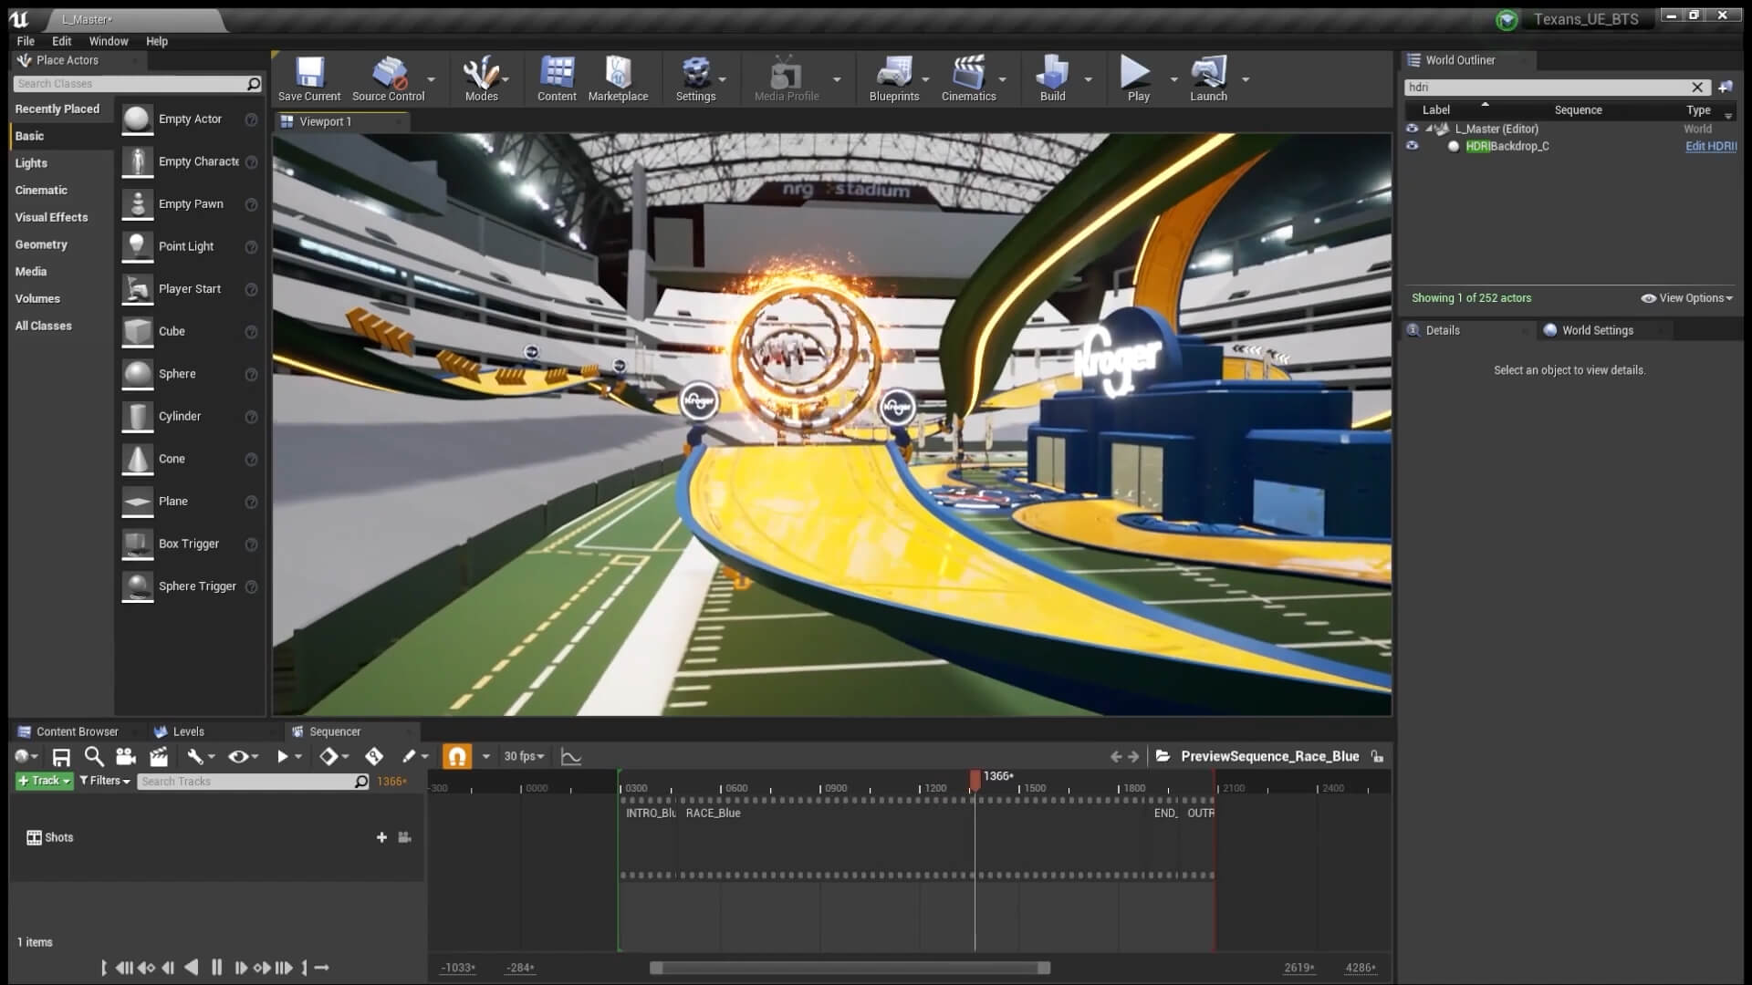Expand the Modes dropdown arrow
This screenshot has width=1752, height=985.
point(505,79)
